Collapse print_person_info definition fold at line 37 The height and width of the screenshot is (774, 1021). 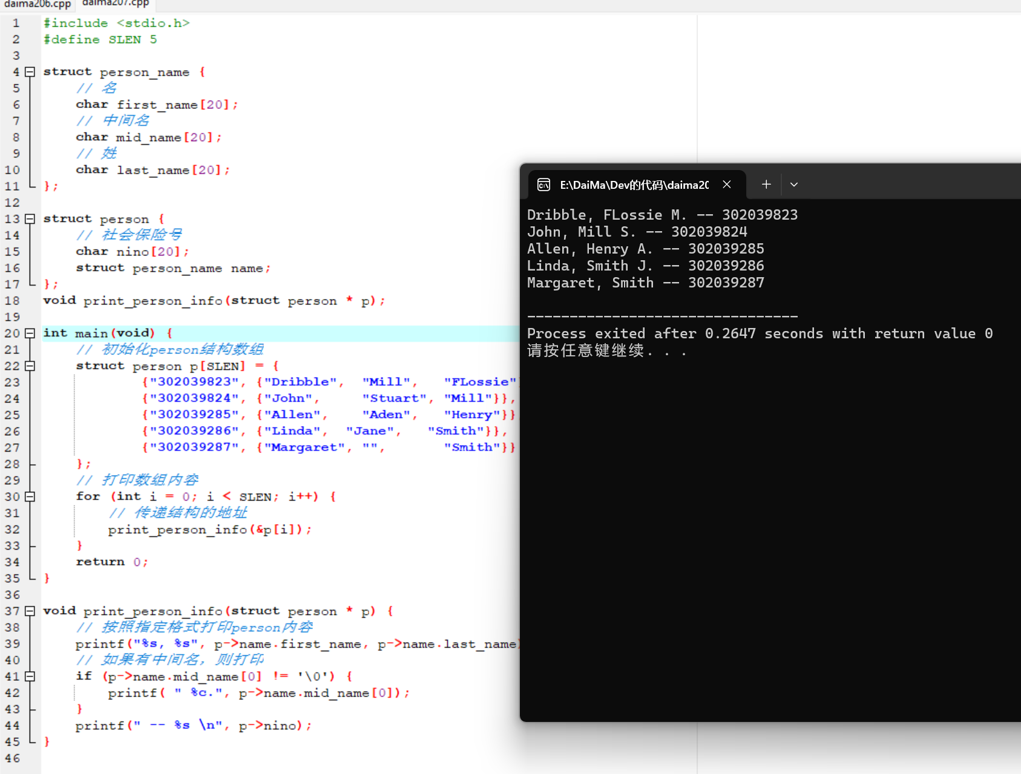point(30,611)
